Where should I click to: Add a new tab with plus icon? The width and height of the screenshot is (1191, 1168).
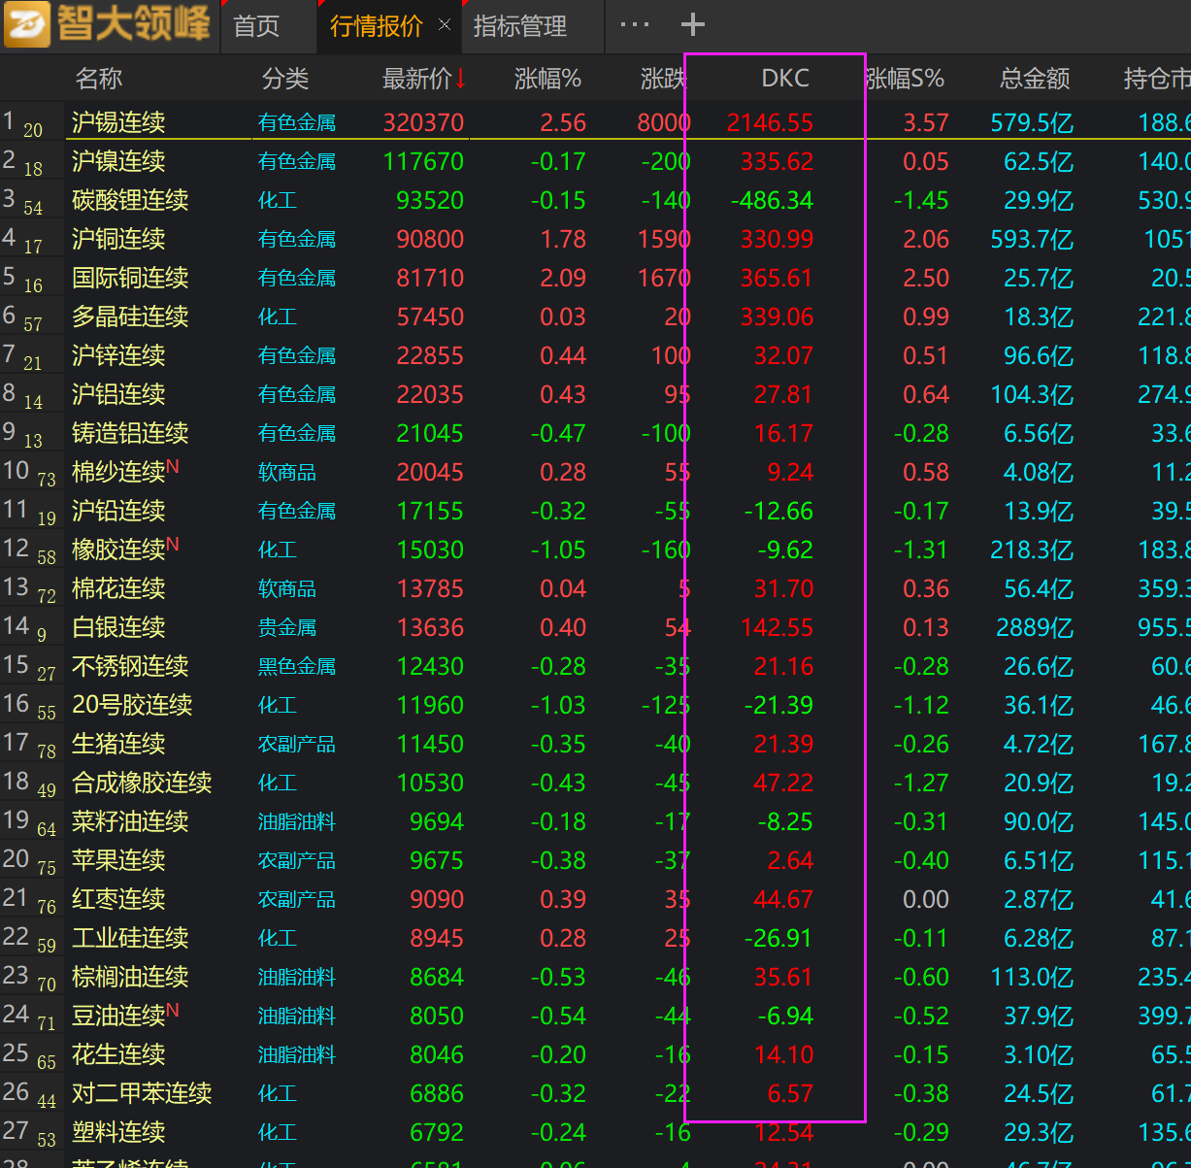pos(692,25)
